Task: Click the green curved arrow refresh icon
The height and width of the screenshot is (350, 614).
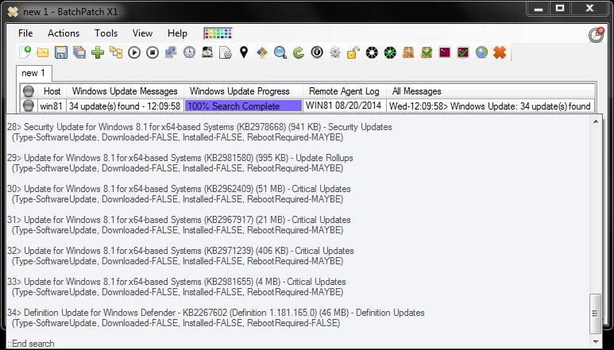Action: pos(299,52)
